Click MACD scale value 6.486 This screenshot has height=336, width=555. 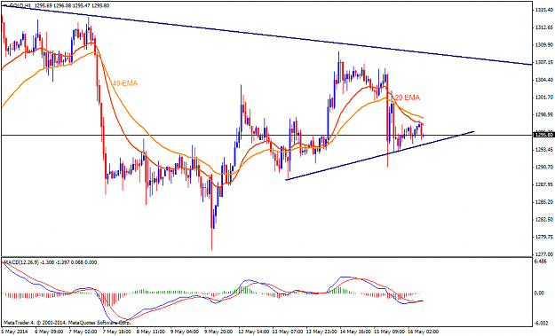[541, 262]
